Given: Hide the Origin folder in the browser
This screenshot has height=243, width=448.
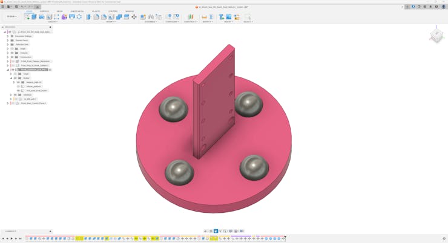Looking at the screenshot, I should (12, 48).
